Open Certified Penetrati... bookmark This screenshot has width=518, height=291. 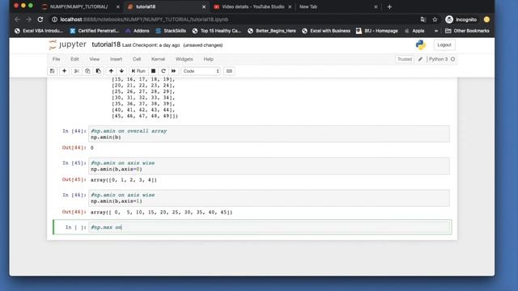tap(95, 31)
